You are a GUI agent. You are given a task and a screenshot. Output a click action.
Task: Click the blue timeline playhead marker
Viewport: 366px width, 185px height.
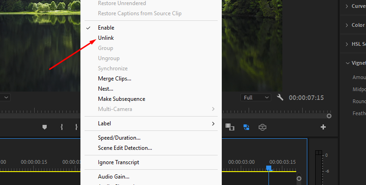[268, 168]
